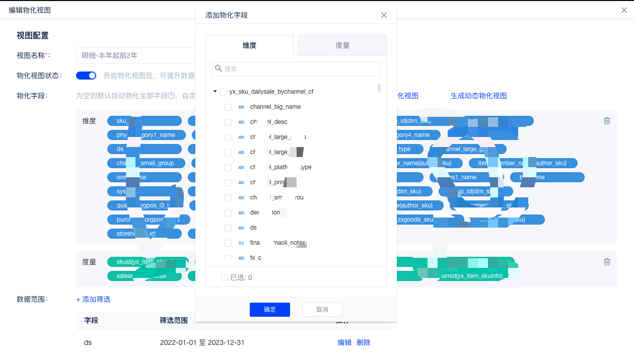Click the 生成动态物化视图 link
The image size is (634, 354).
(478, 96)
